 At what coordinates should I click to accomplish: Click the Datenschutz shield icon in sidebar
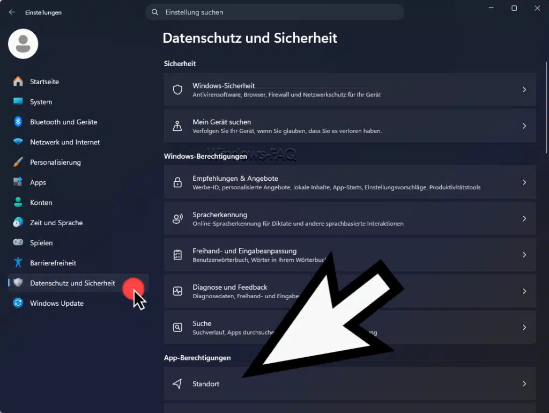tap(18, 282)
